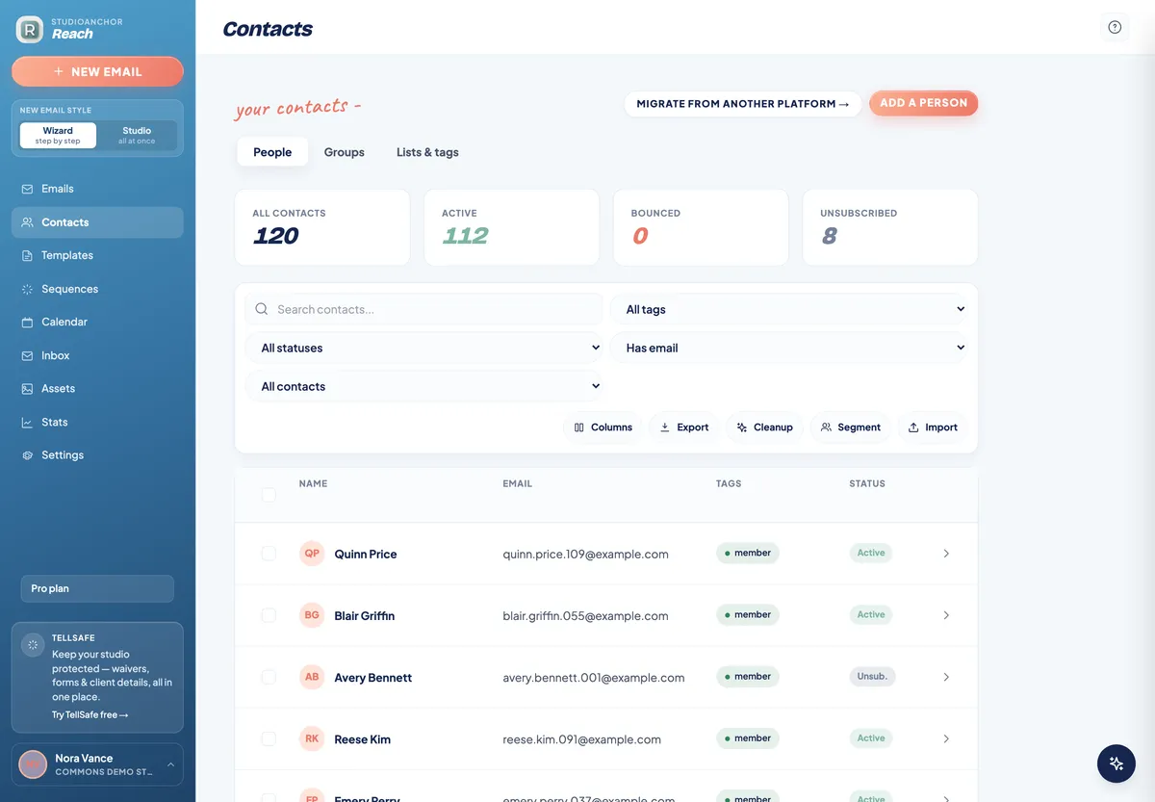Open the help question-mark icon
The image size is (1155, 802).
[1115, 27]
